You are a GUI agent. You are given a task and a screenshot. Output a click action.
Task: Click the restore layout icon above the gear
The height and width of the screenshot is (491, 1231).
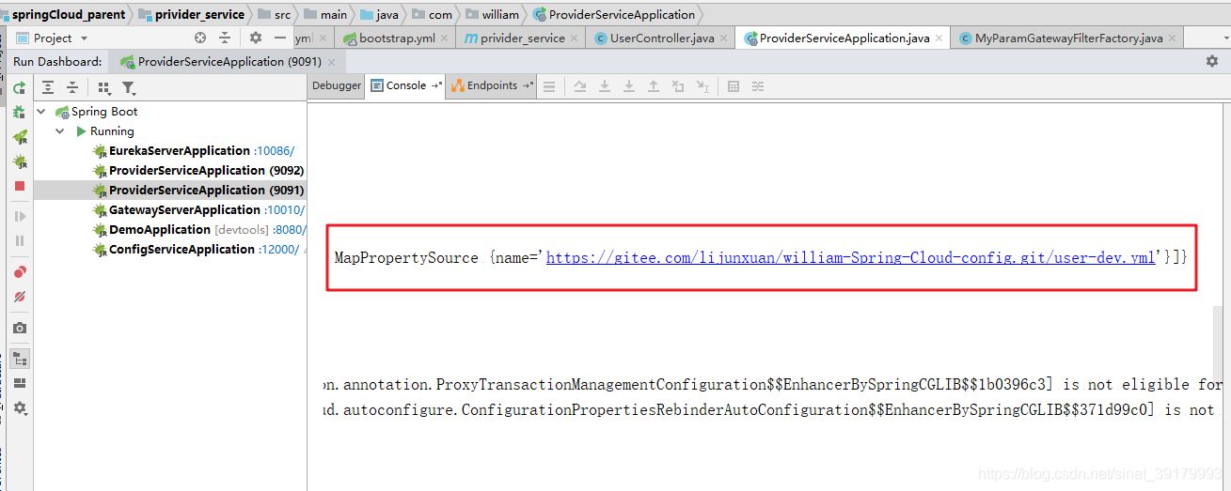(20, 383)
